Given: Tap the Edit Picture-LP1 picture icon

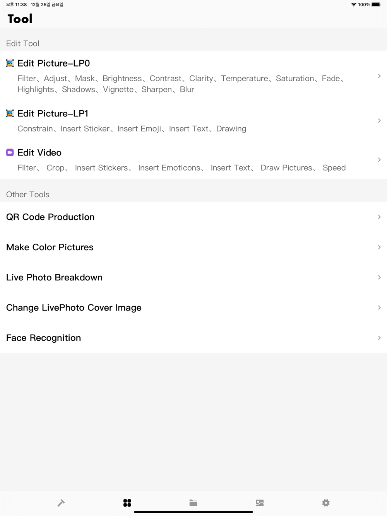Looking at the screenshot, I should click(x=10, y=113).
